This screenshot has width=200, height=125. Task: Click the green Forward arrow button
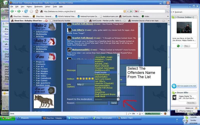(x=19, y=11)
